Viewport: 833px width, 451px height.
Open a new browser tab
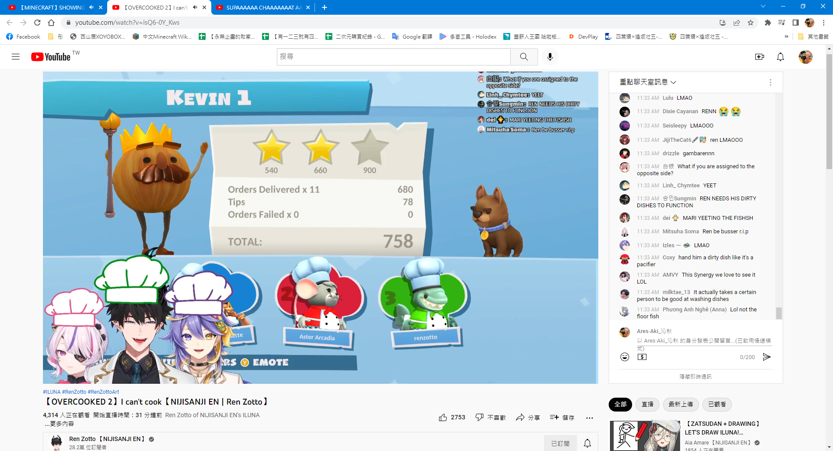pyautogui.click(x=325, y=7)
